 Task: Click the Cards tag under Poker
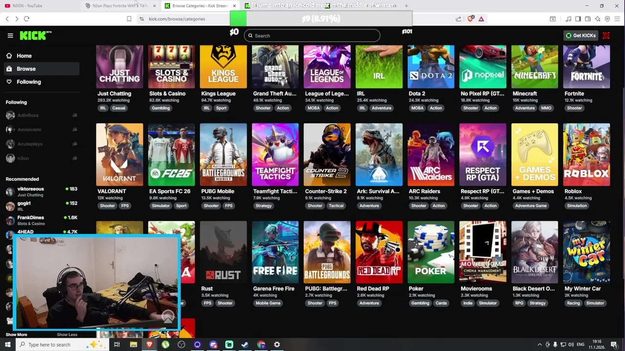pyautogui.click(x=441, y=303)
